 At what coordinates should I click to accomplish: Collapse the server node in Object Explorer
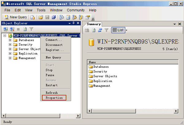pyautogui.click(x=5, y=36)
